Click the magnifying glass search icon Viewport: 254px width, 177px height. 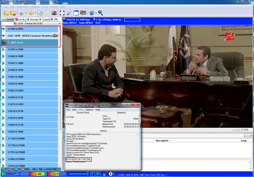point(100,13)
